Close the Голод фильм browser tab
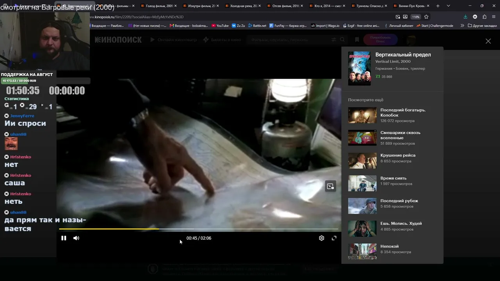 tap(175, 6)
